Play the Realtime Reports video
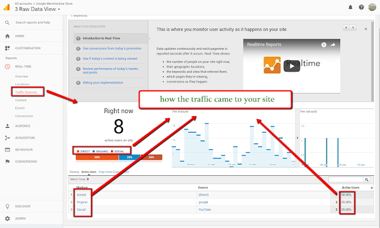This screenshot has height=228, width=380. tap(292, 66)
